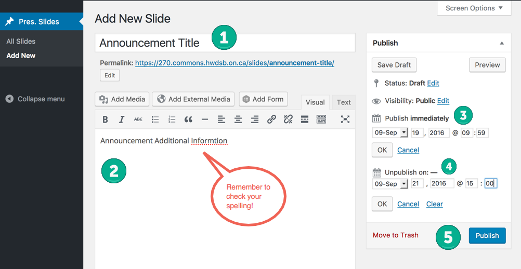Image resolution: width=521 pixels, height=269 pixels.
Task: Click the remove link icon
Action: (288, 119)
